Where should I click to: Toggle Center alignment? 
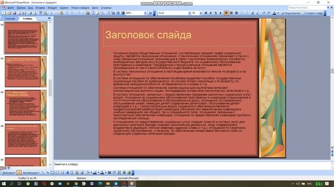pos(231,13)
